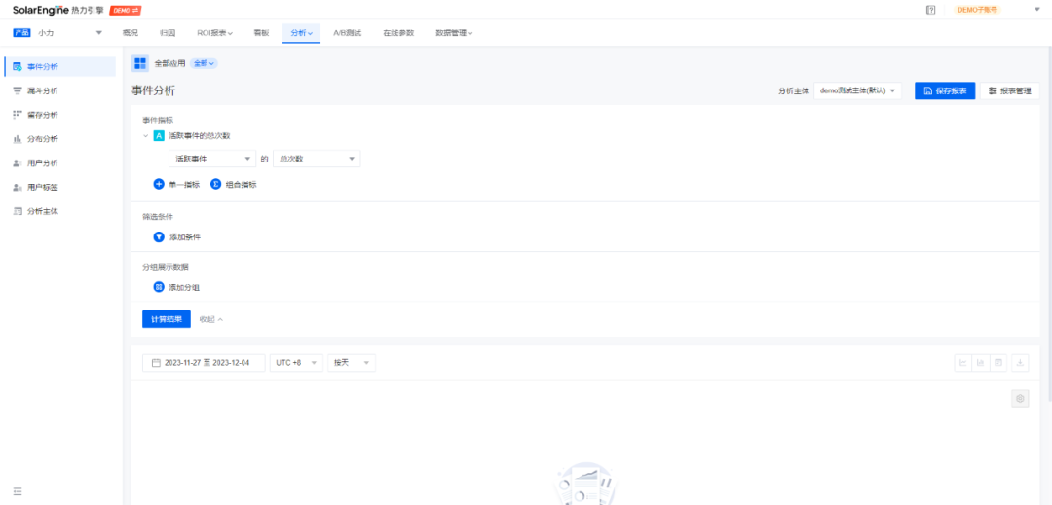
Task: Open 事件分析 in the sidebar
Action: pos(59,66)
